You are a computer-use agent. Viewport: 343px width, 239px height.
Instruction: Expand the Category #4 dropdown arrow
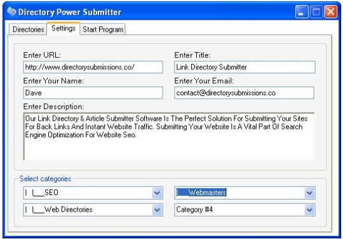pyautogui.click(x=309, y=210)
